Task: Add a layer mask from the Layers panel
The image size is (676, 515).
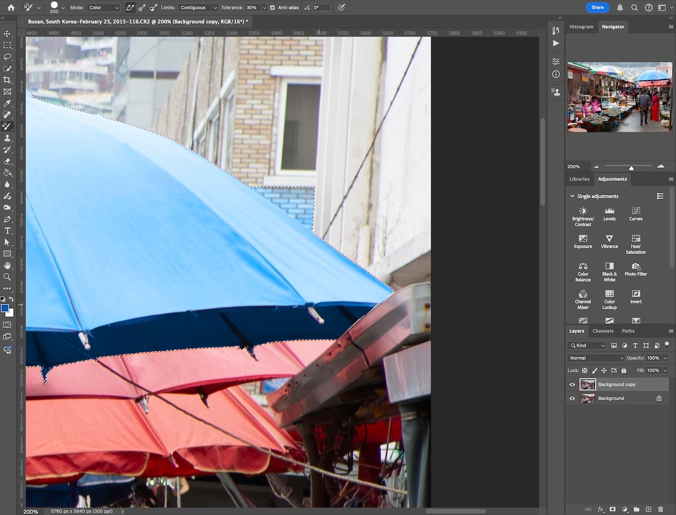Action: coord(612,509)
